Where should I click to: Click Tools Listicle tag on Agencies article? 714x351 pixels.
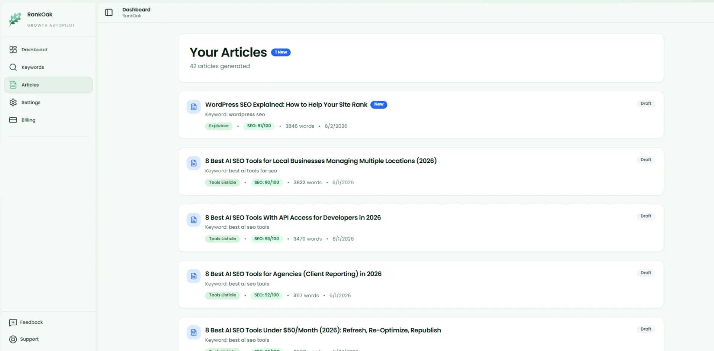(x=222, y=295)
